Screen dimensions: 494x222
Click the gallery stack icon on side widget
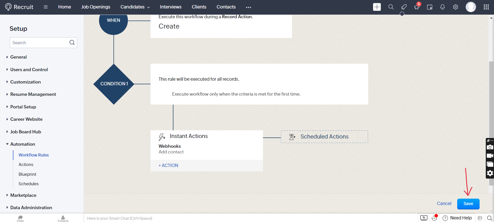pyautogui.click(x=490, y=164)
